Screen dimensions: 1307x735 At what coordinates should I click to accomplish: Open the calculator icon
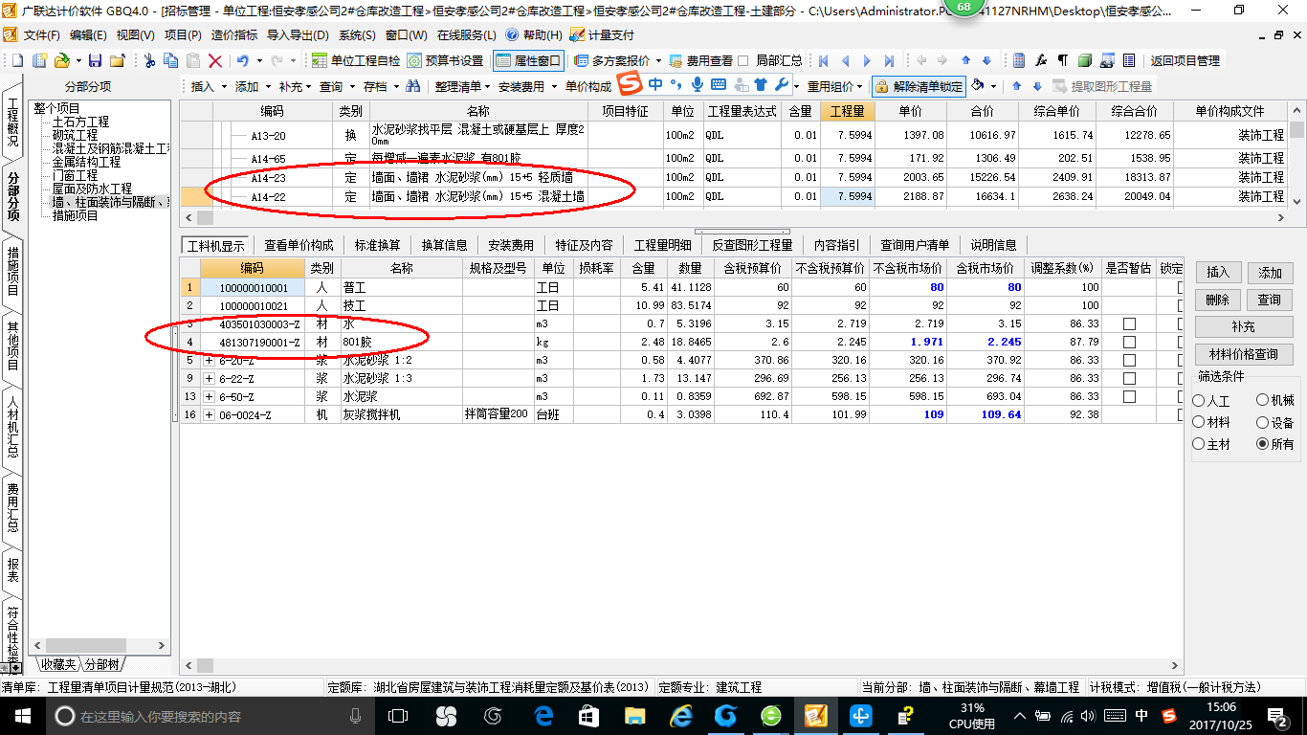[x=1019, y=60]
